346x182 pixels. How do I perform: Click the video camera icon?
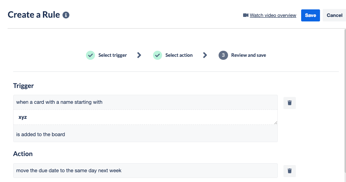click(x=246, y=15)
